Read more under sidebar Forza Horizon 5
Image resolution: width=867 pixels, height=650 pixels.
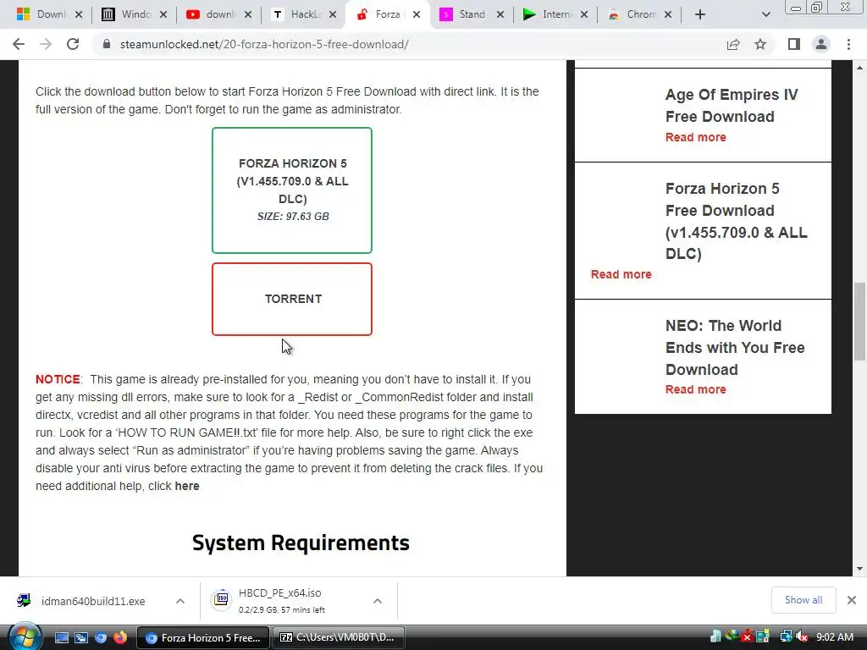621,274
